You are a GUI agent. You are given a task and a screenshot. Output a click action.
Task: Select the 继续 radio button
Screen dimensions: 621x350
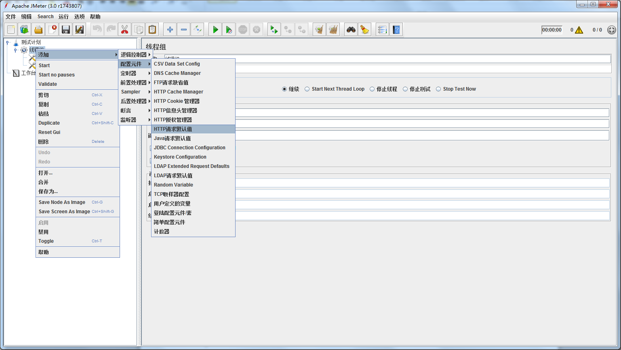[x=284, y=89]
